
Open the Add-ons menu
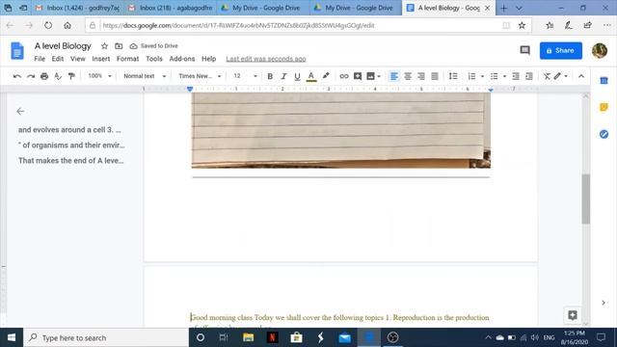pos(182,59)
